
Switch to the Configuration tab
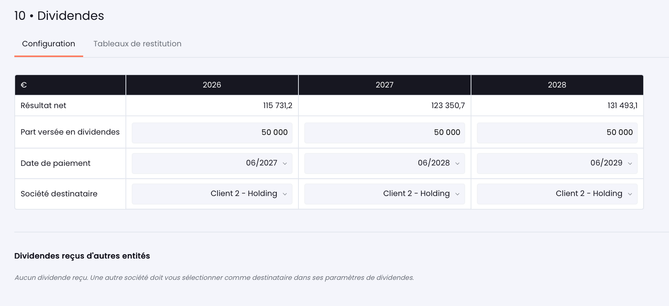coord(49,44)
